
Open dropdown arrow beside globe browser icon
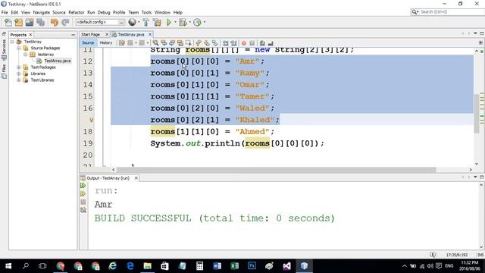[139, 22]
